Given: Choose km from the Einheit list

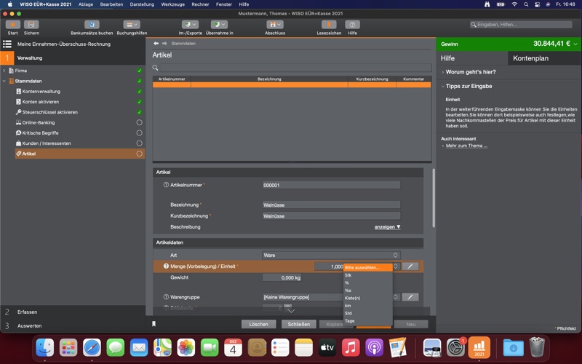Looking at the screenshot, I should coord(368,306).
